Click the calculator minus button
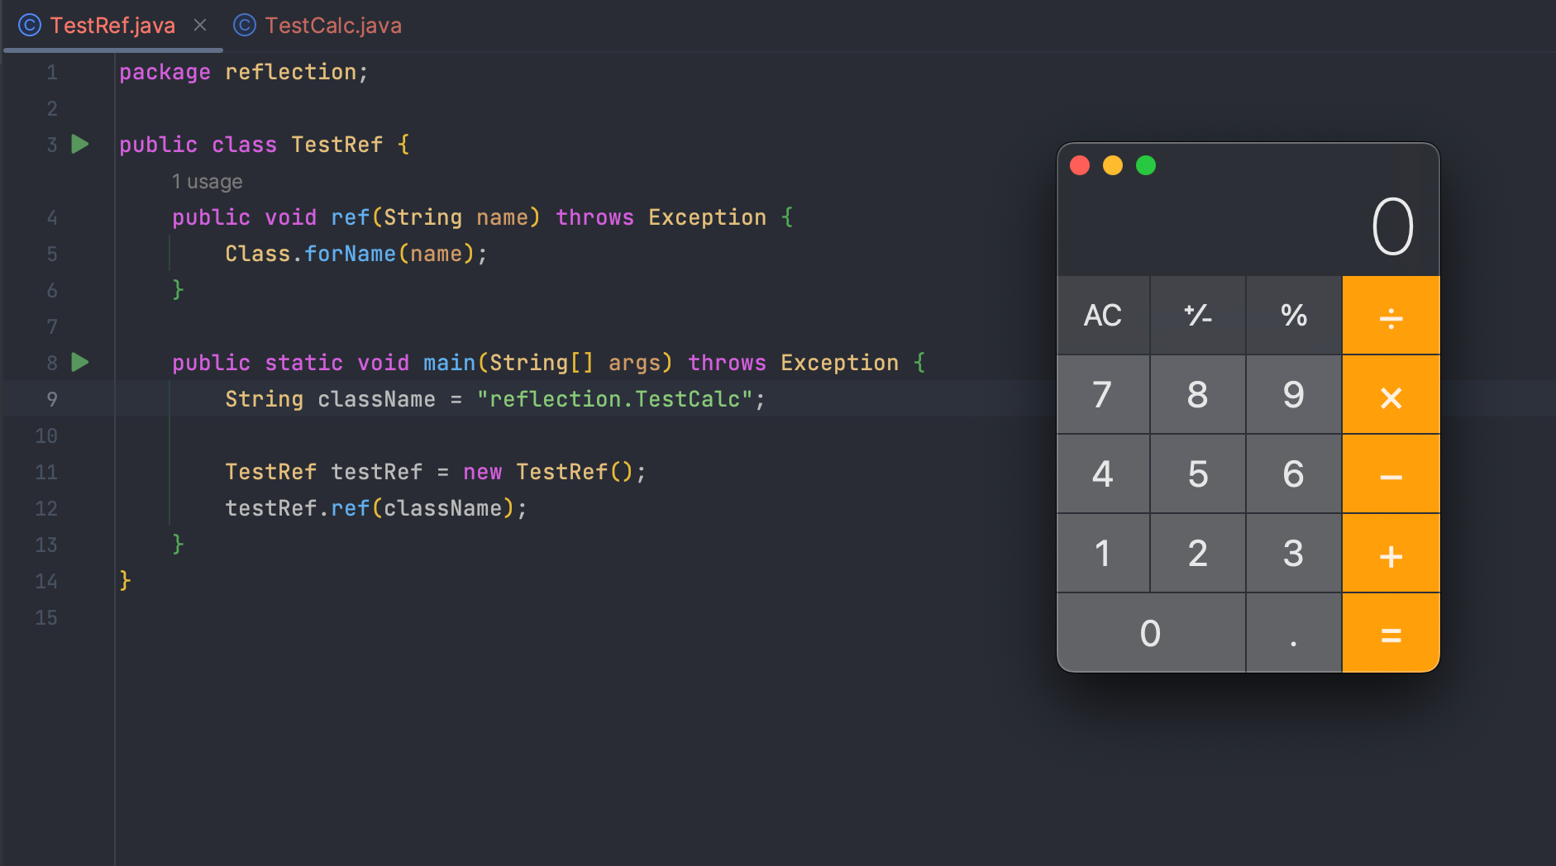The image size is (1556, 866). point(1391,474)
